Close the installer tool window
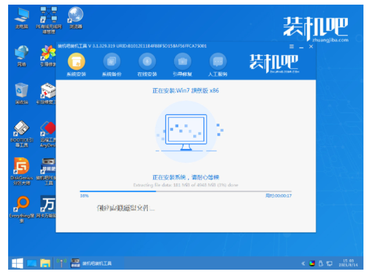 pyautogui.click(x=311, y=45)
